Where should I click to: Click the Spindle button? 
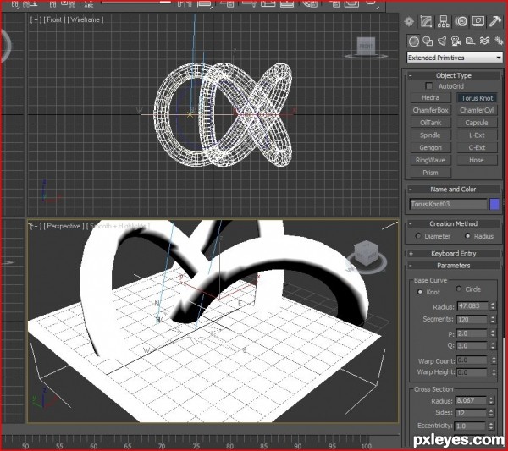(x=430, y=135)
